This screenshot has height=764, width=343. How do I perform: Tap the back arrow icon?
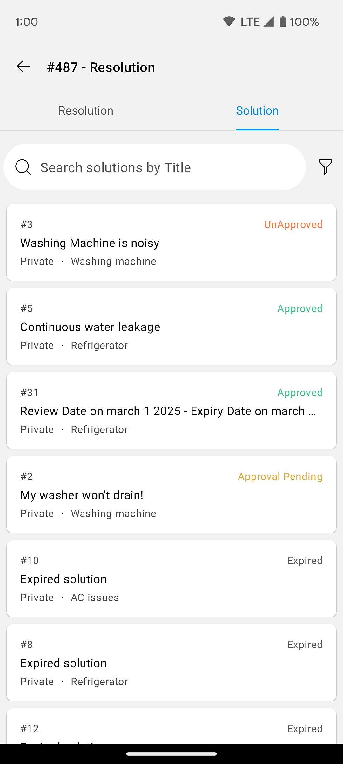(23, 67)
